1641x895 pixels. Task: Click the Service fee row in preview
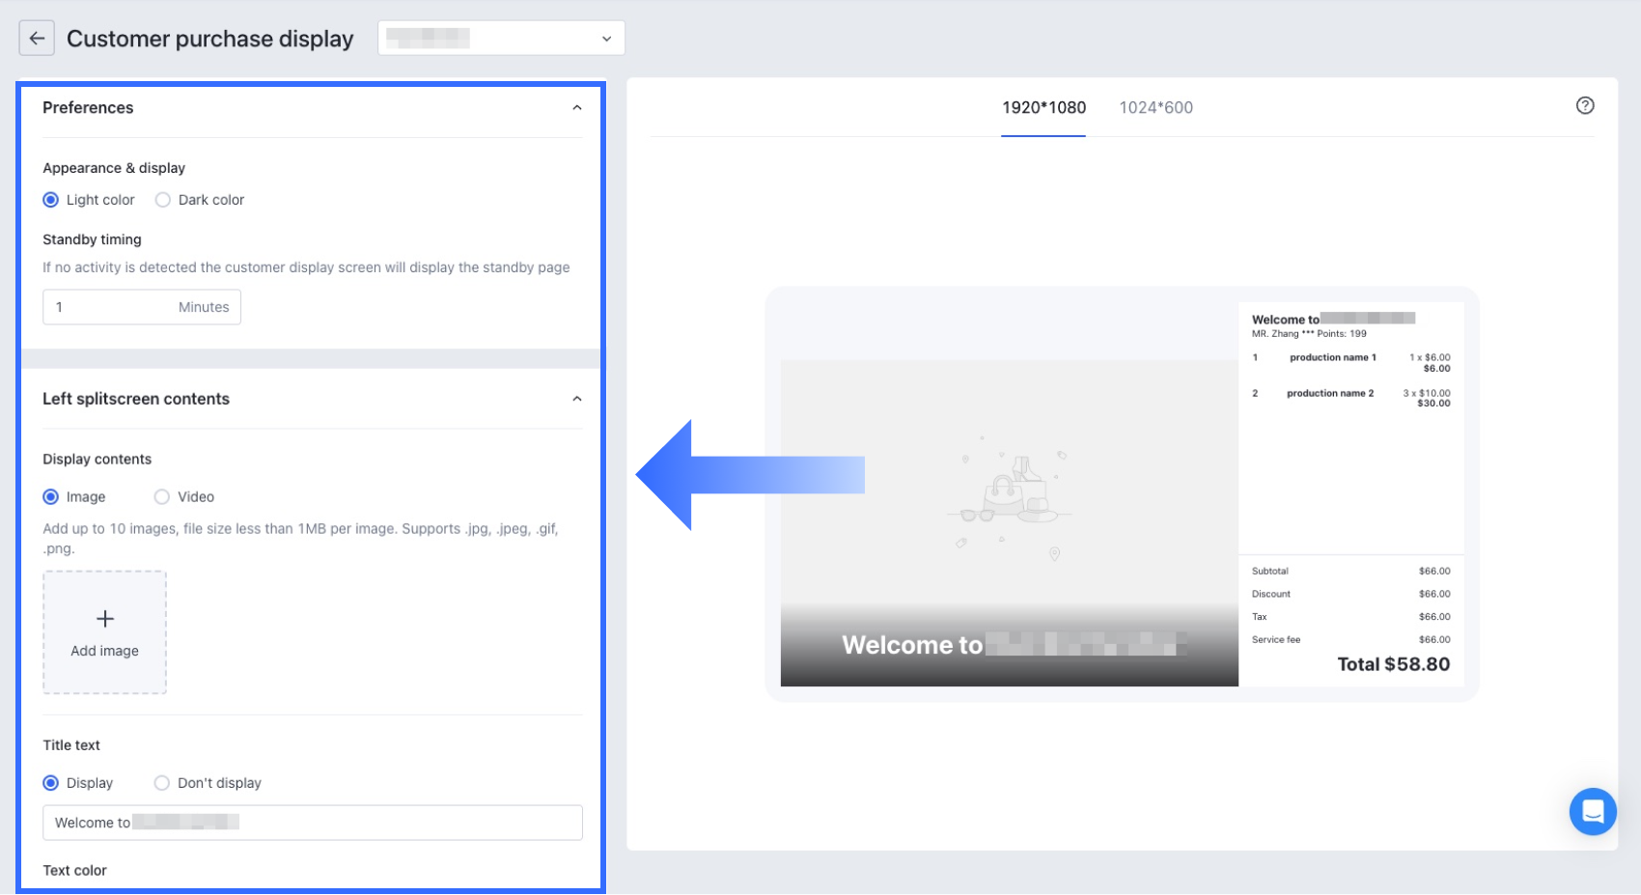pos(1351,640)
